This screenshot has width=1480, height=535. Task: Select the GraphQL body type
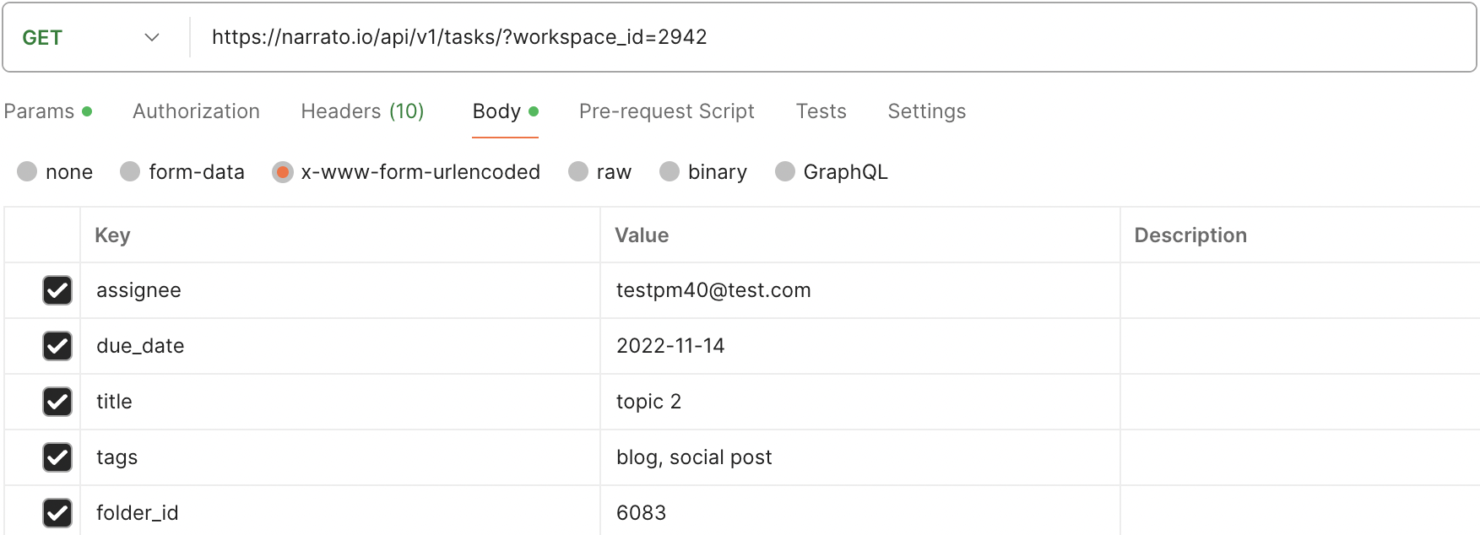click(785, 172)
